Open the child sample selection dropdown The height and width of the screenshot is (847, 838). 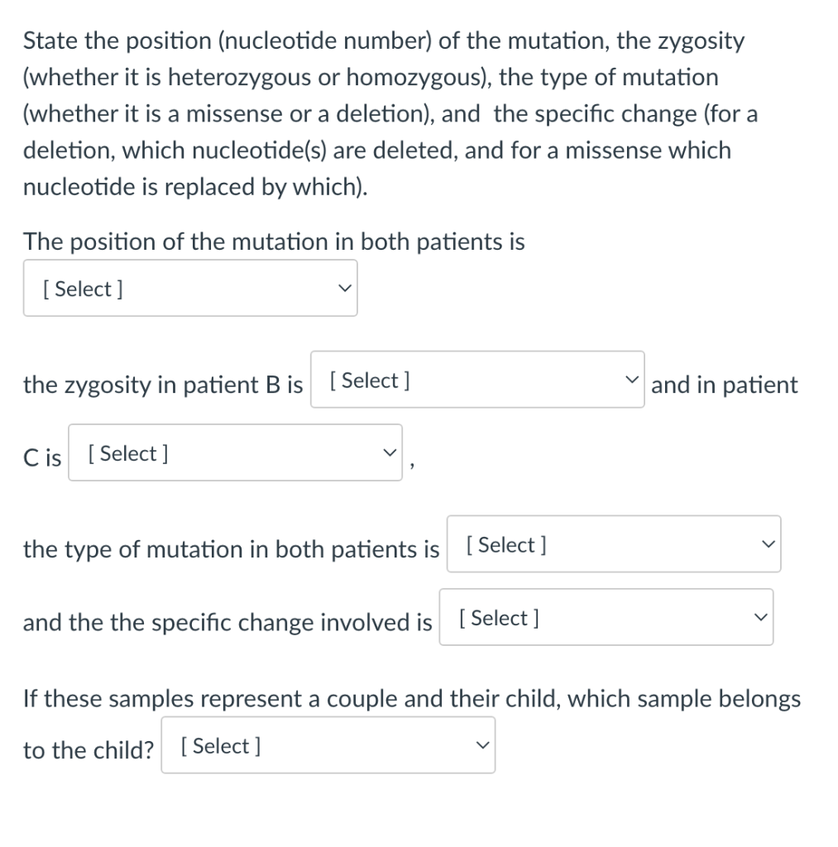pos(328,744)
